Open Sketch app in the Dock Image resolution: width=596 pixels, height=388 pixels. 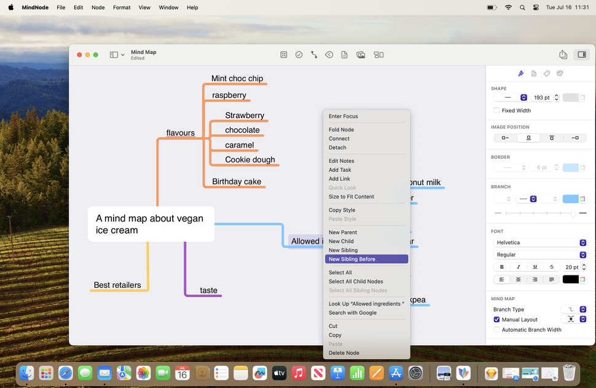pyautogui.click(x=491, y=373)
